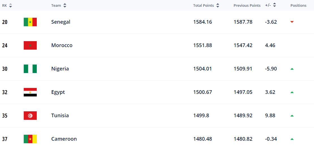Image resolution: width=314 pixels, height=148 pixels.
Task: Open the Morocco team link
Action: pyautogui.click(x=62, y=45)
